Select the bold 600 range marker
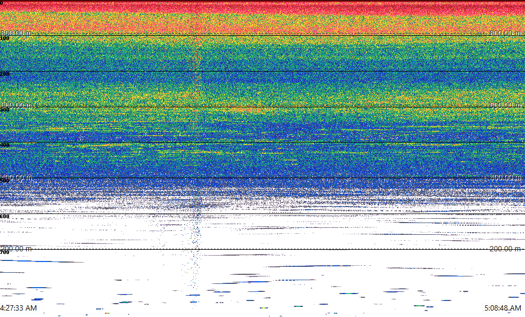The height and width of the screenshot is (317, 525). 5,217
